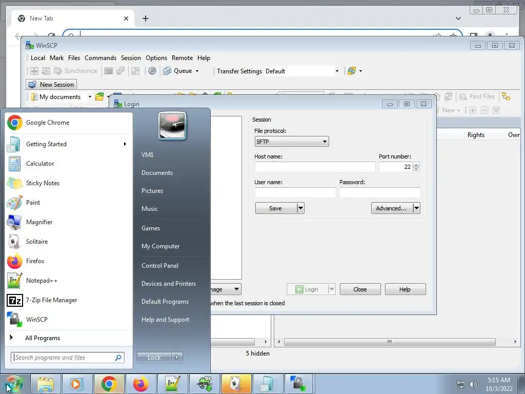This screenshot has height=394, width=525.
Task: Open the Local menu in WinSCP
Action: click(x=38, y=58)
